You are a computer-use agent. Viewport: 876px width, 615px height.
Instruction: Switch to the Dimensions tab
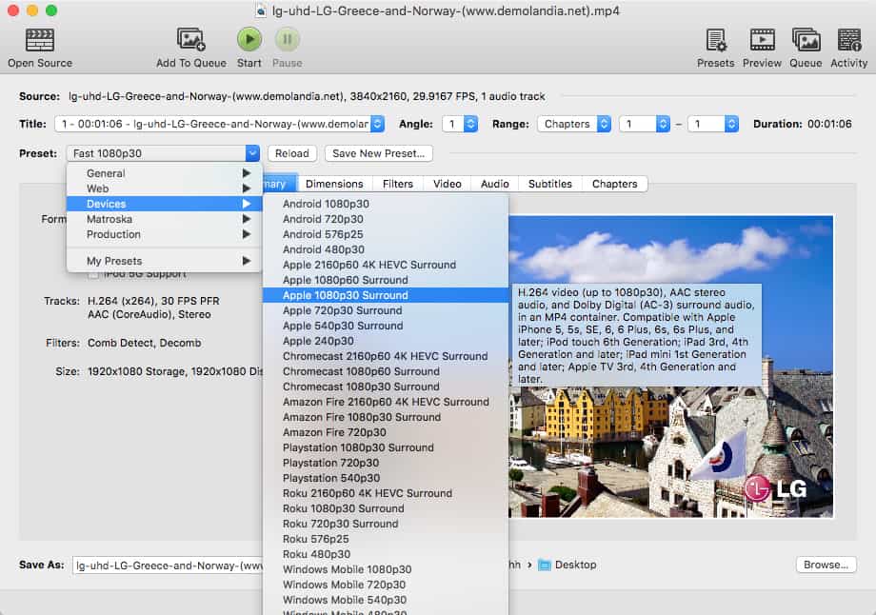pyautogui.click(x=334, y=184)
